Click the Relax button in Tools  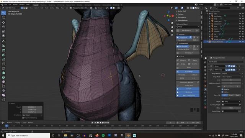[188, 67]
